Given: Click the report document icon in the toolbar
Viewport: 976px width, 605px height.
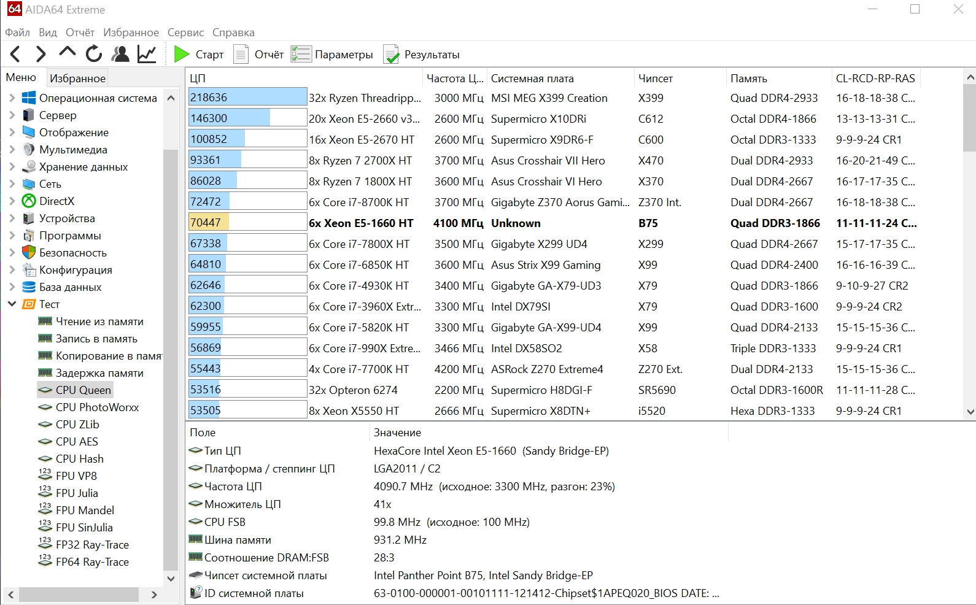Looking at the screenshot, I should point(241,55).
